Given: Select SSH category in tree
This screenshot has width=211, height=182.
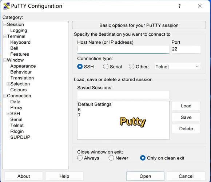Looking at the screenshot, I should click(15, 114).
